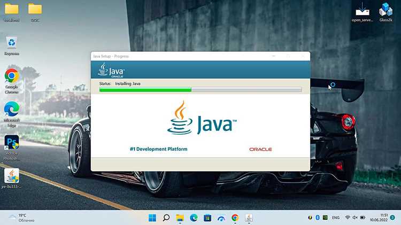Click the Java installation progress bar
Screen dimensions: 401x225
(x=200, y=90)
